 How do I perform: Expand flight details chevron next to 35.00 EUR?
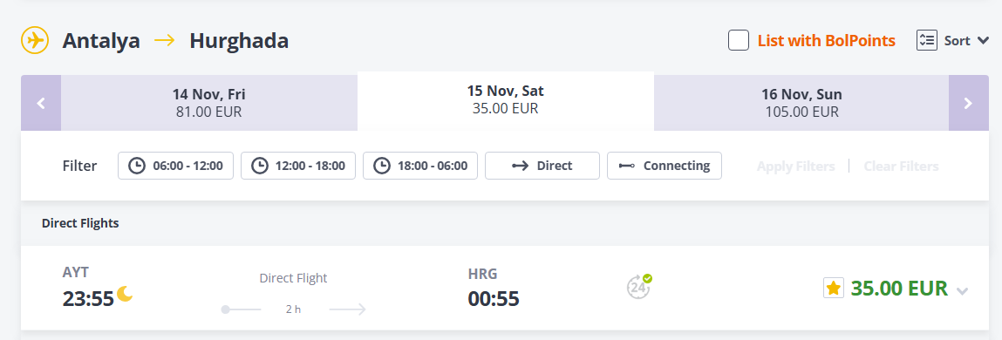[963, 291]
